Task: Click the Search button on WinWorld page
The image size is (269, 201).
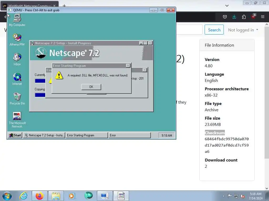Action: coord(214,30)
